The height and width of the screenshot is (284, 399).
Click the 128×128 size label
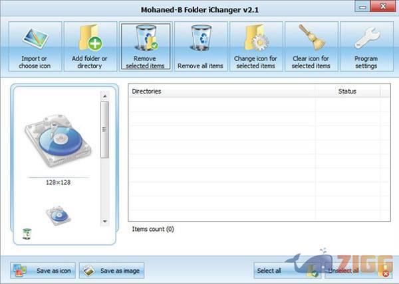click(59, 182)
